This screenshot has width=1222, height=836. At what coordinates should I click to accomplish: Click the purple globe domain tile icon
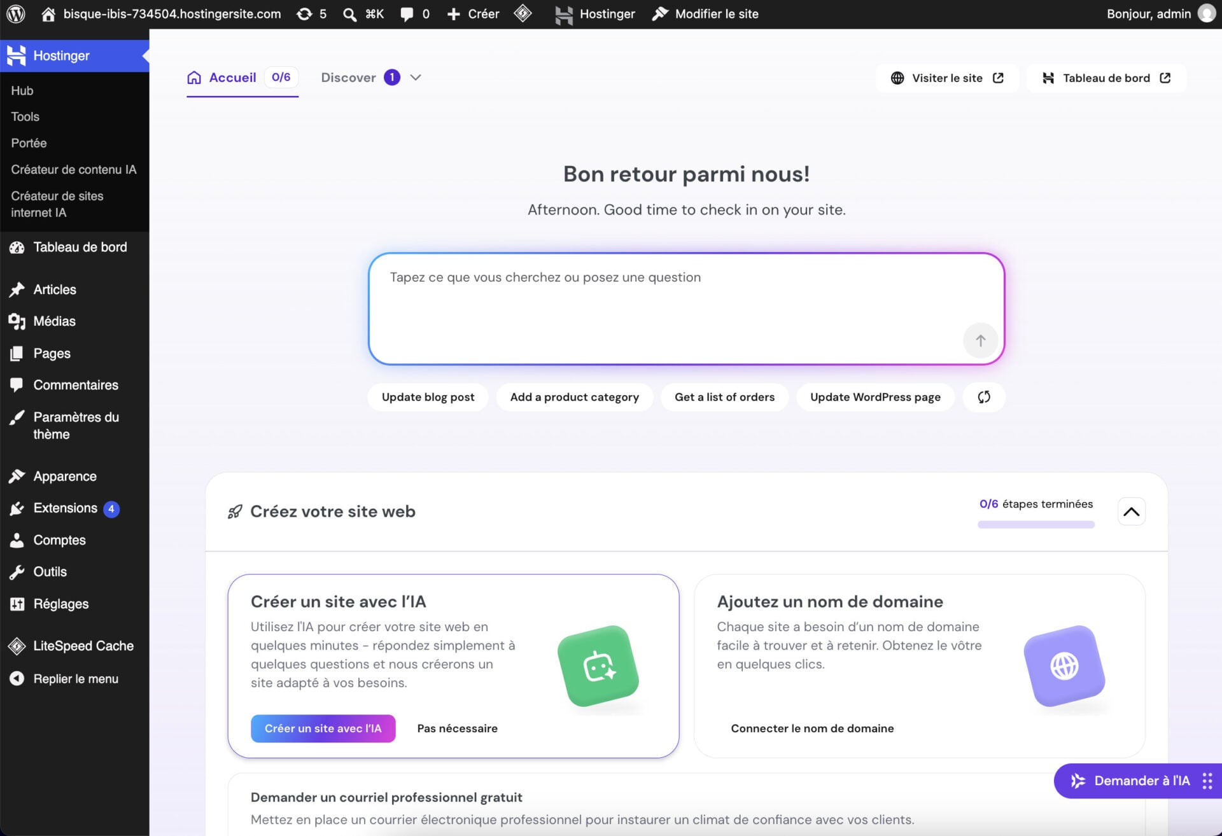click(1064, 666)
